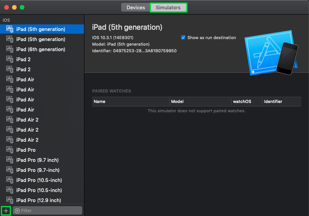Click simulator icon beside iPad Pro (9.7 inch)
Screen dimensions: 309x216
9,160
